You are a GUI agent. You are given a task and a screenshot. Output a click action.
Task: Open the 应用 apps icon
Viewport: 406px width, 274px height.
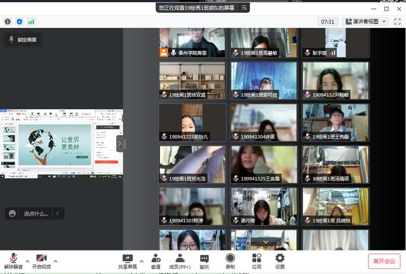point(257,259)
